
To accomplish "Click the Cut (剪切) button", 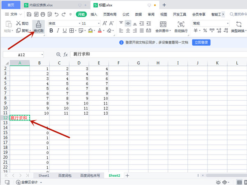I will [22, 23].
